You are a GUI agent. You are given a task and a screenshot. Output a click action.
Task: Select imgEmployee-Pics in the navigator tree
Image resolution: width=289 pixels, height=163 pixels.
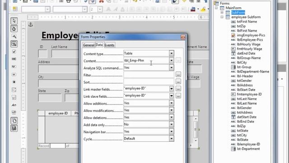click(x=251, y=35)
